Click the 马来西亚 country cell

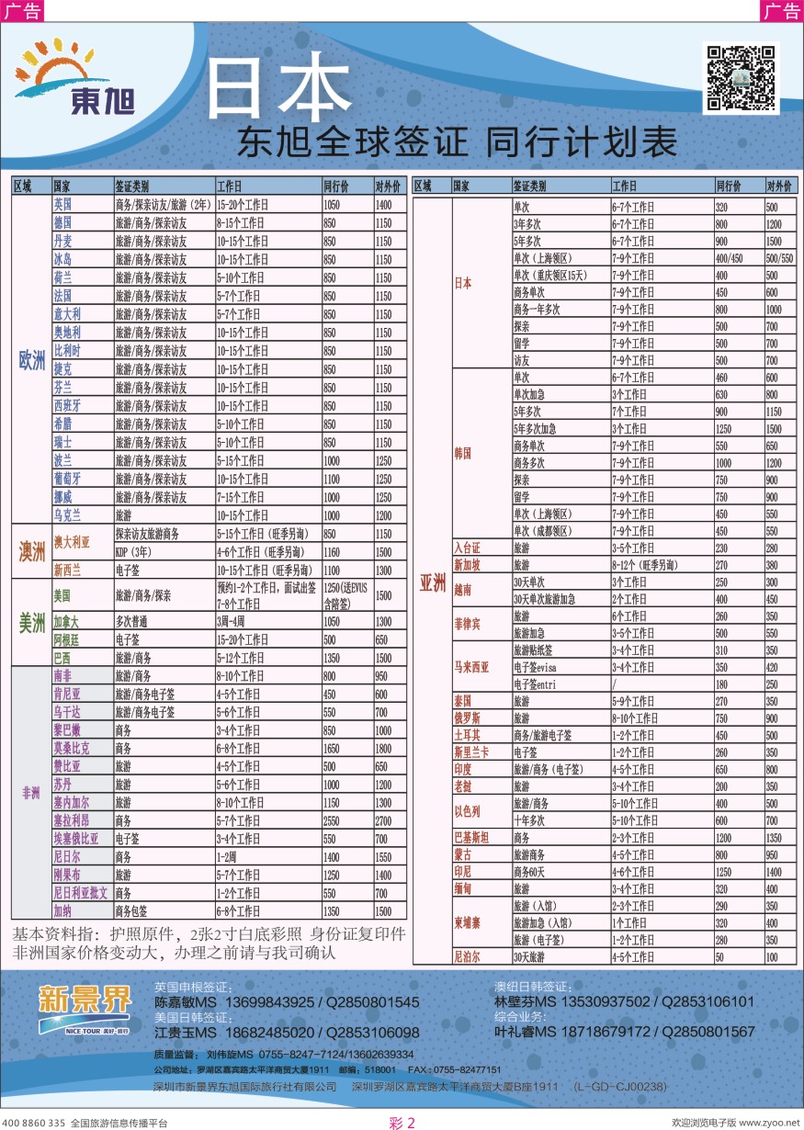(x=481, y=668)
